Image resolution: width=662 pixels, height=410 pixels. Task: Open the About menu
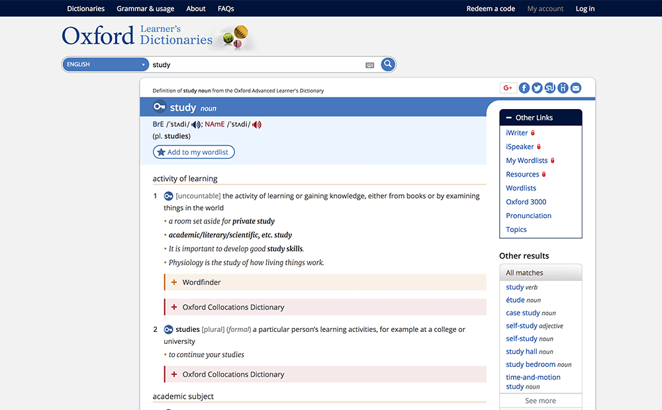click(196, 9)
